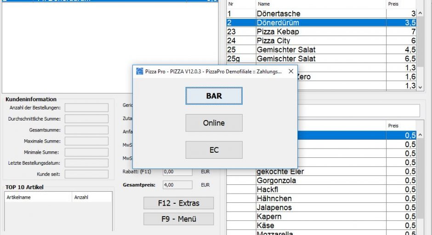Image resolution: width=432 pixels, height=235 pixels.
Task: Click the Anzahl der Bestellungen field
Action: (x=86, y=108)
